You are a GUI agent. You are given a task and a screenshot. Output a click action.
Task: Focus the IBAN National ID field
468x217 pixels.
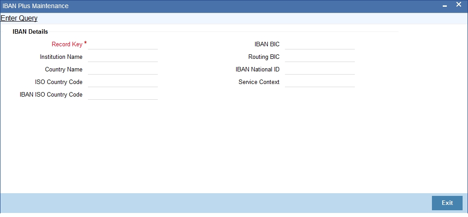[320, 69]
